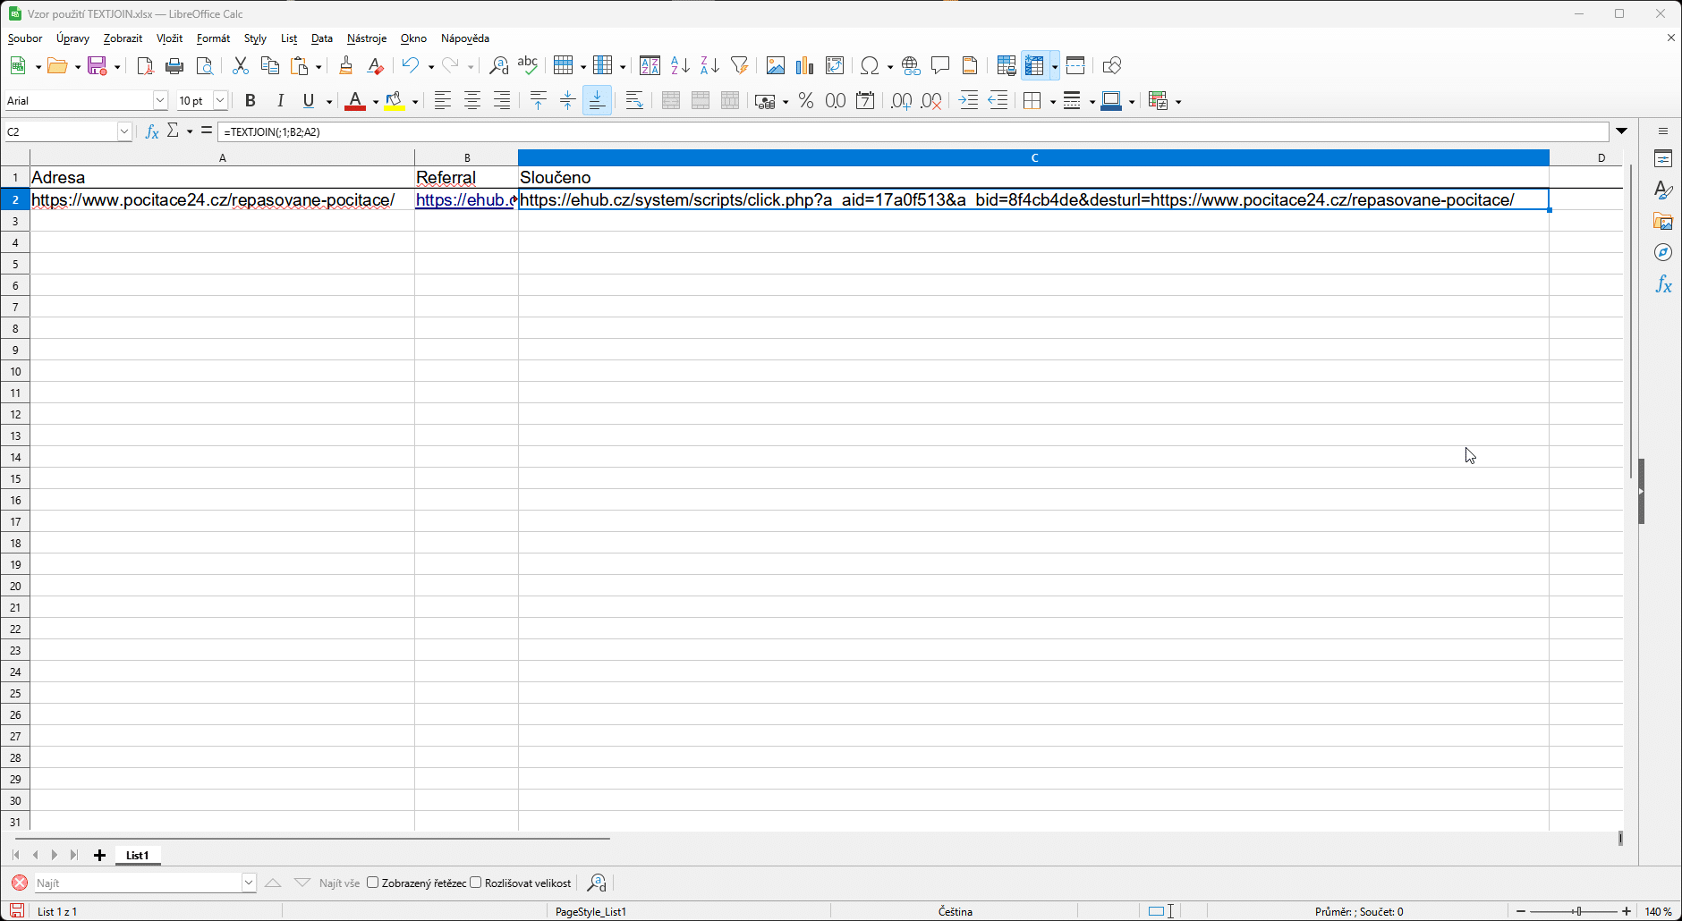Viewport: 1682px width, 921px height.
Task: Add a new sheet
Action: click(99, 855)
